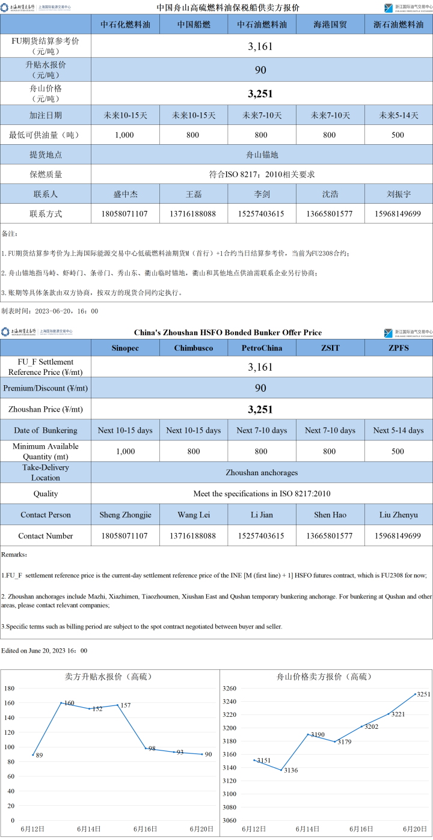Click the Zhoushan Price (¥/mt) label
Viewport: 433px width, 840px height.
point(46,409)
